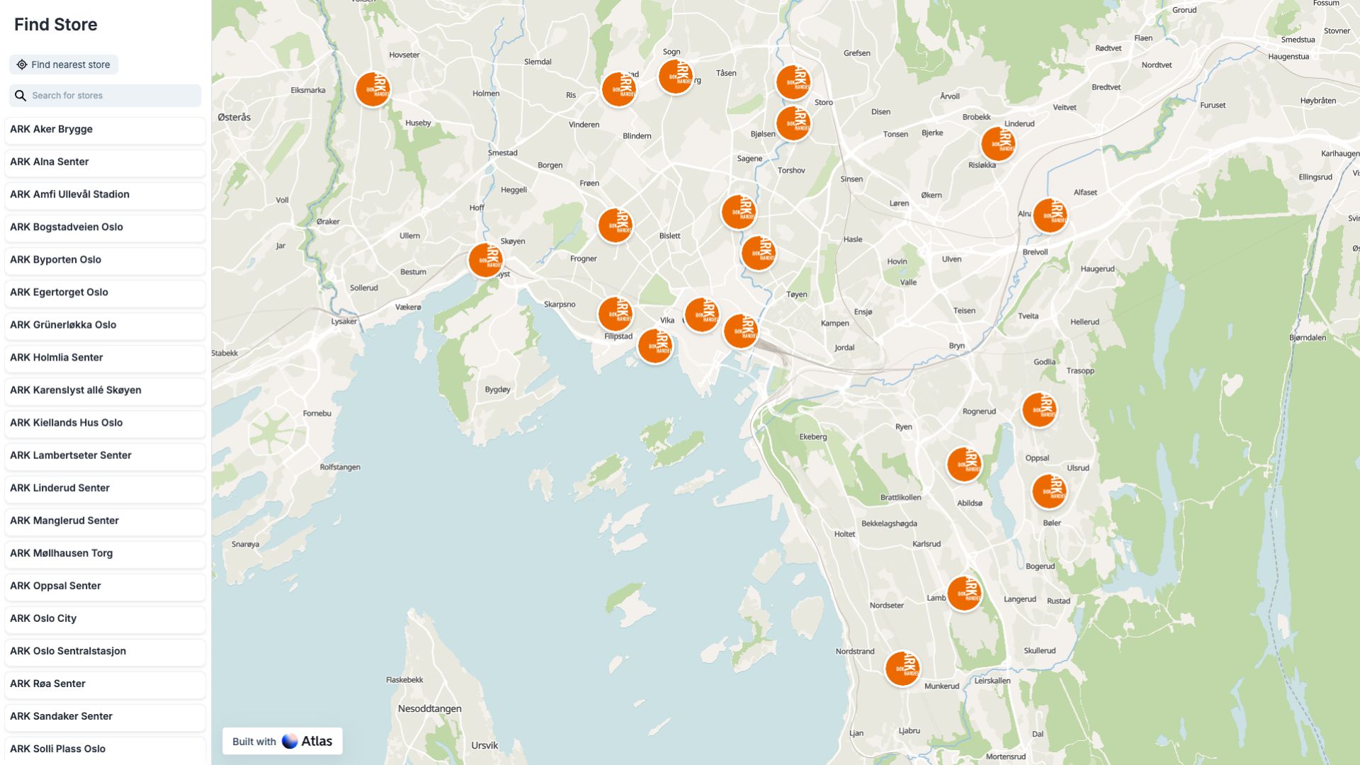
Task: Click the ARK marker near Sogn
Action: pyautogui.click(x=675, y=76)
